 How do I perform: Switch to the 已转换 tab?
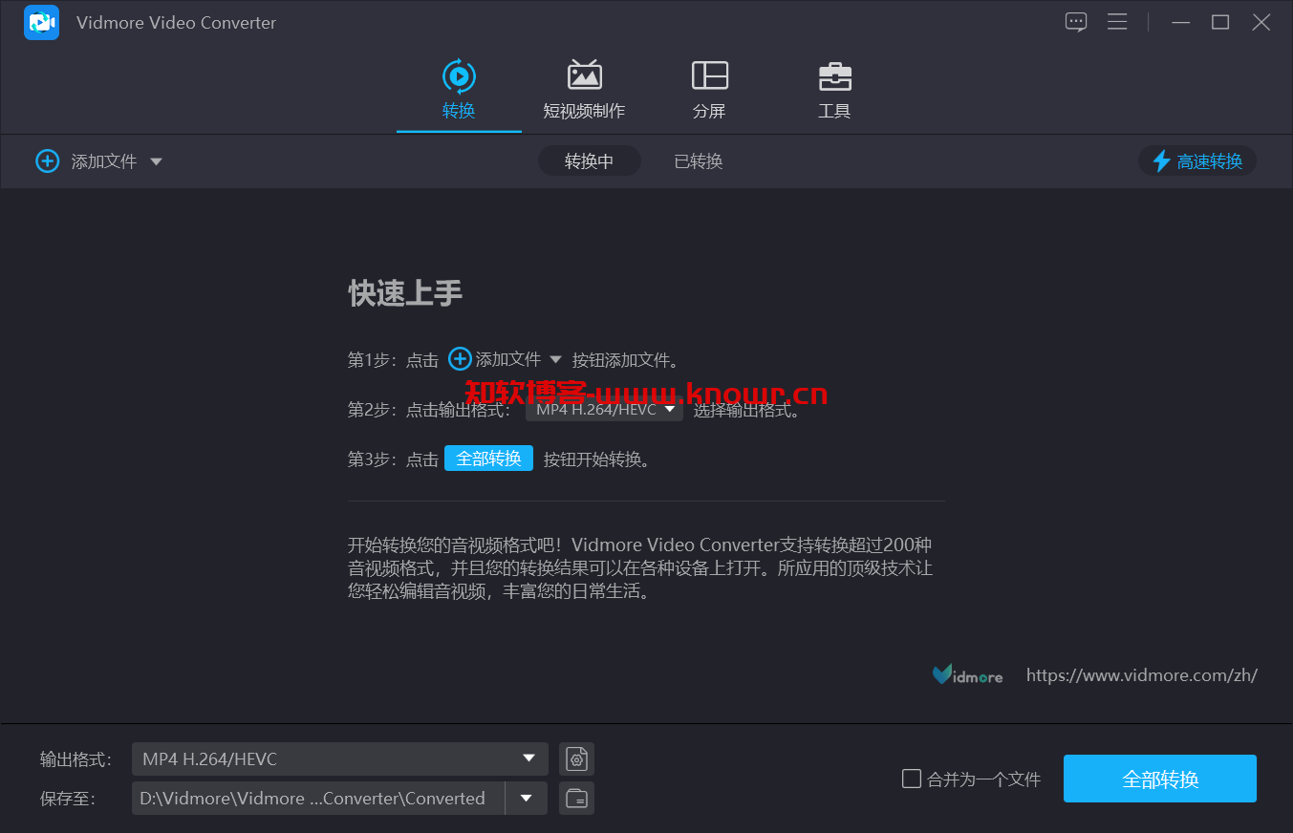click(698, 161)
